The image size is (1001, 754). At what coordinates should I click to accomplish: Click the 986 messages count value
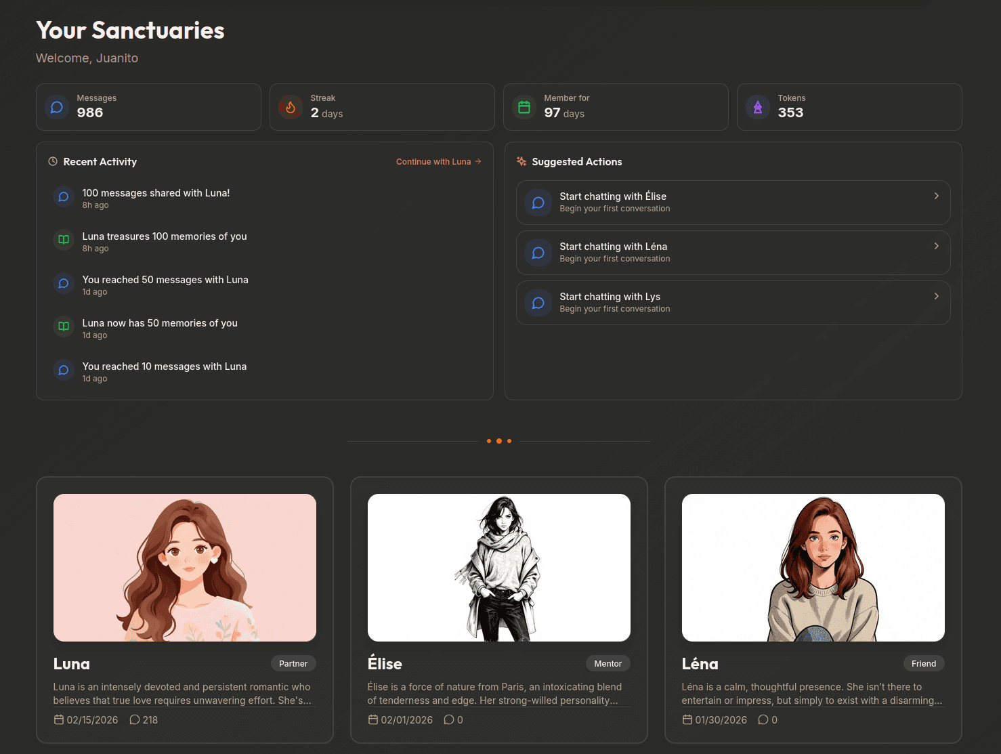click(90, 112)
